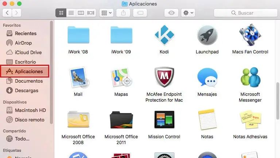Select the Microsoft Messenger icon
This screenshot has width=280, height=158.
(x=250, y=77)
